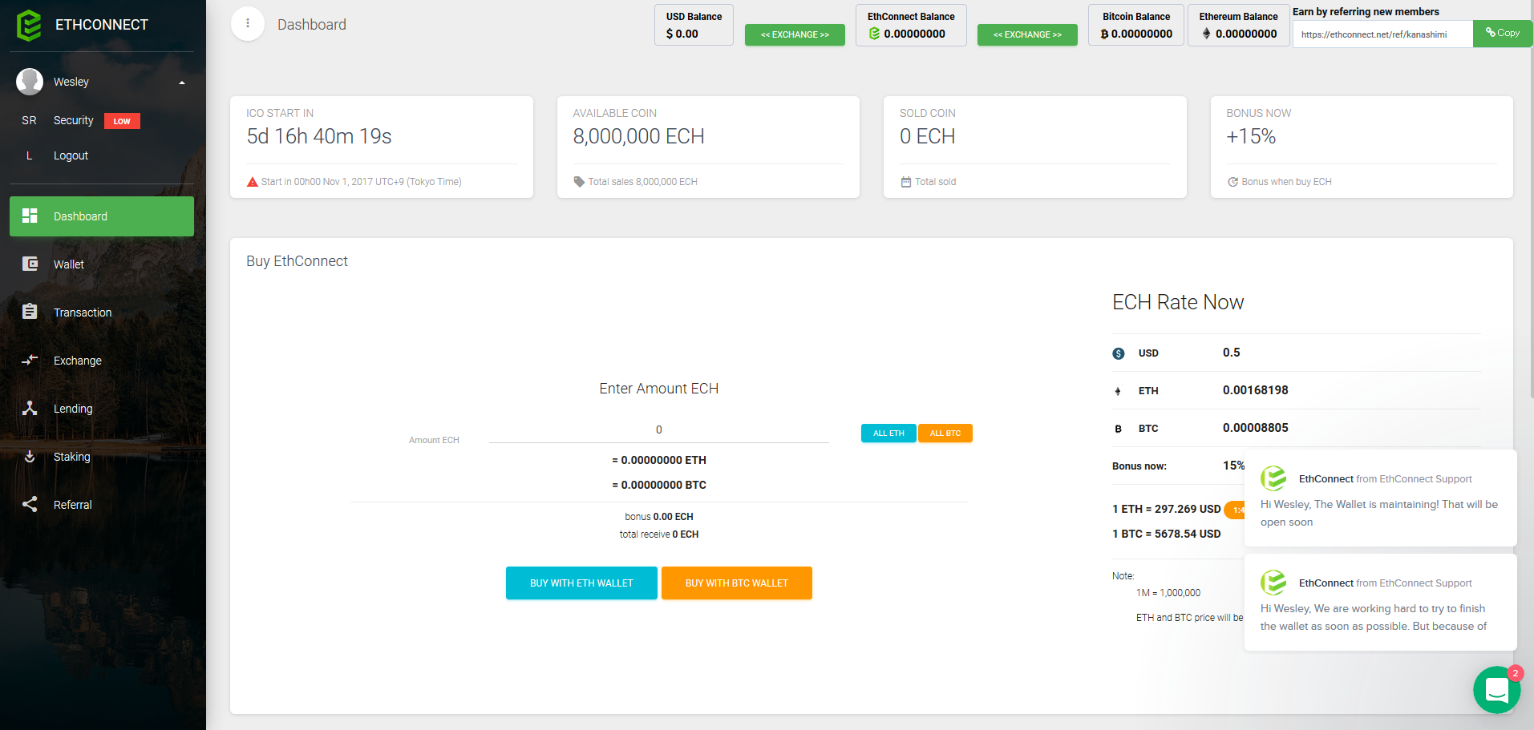
Task: Open the Transaction clipboard icon
Action: click(x=30, y=312)
